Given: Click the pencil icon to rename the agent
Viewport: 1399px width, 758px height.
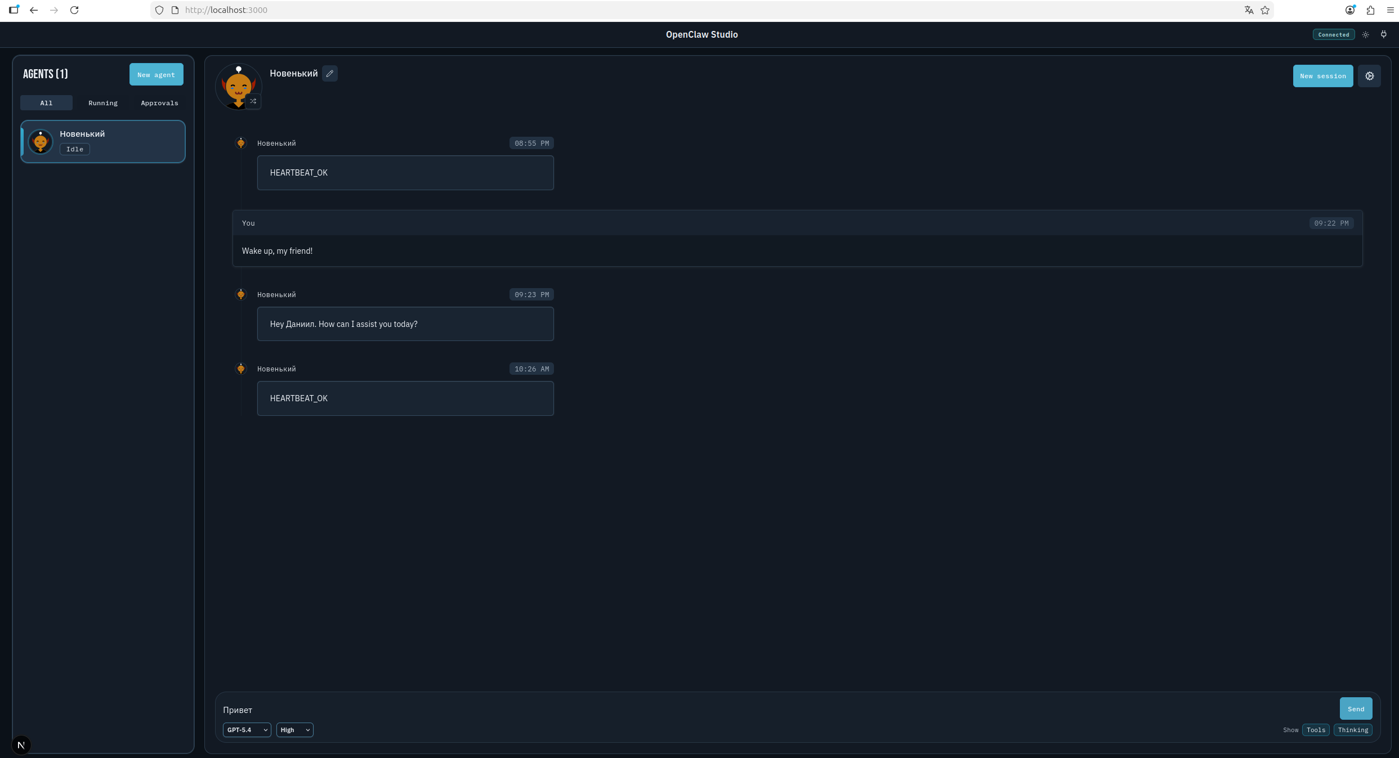Looking at the screenshot, I should (330, 74).
